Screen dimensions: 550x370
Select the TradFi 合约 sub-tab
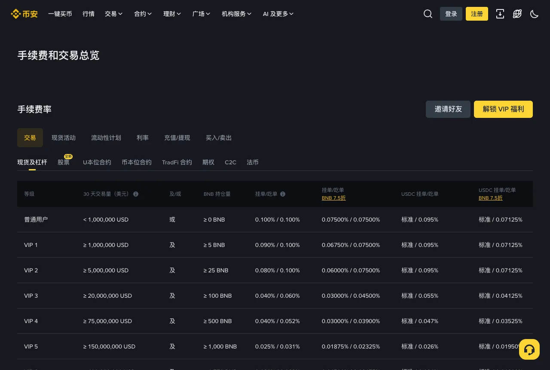coord(177,162)
